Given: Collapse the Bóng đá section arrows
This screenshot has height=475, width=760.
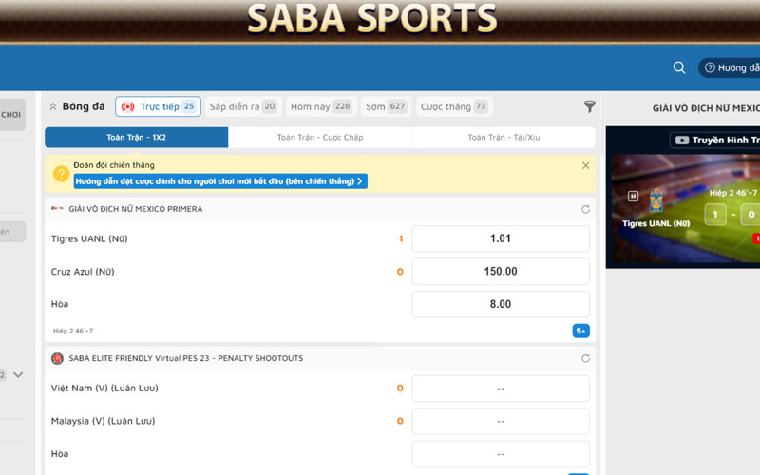Looking at the screenshot, I should click(53, 106).
